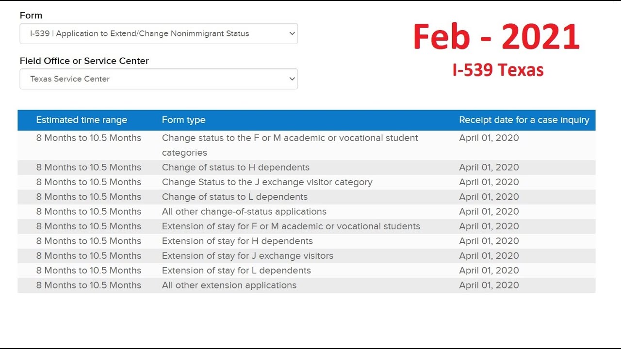The width and height of the screenshot is (621, 349).
Task: Click the 'Field Office or Service Center' label
Action: click(x=84, y=61)
